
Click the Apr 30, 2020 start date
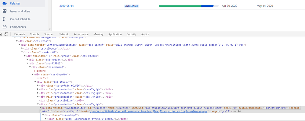(x=229, y=6)
